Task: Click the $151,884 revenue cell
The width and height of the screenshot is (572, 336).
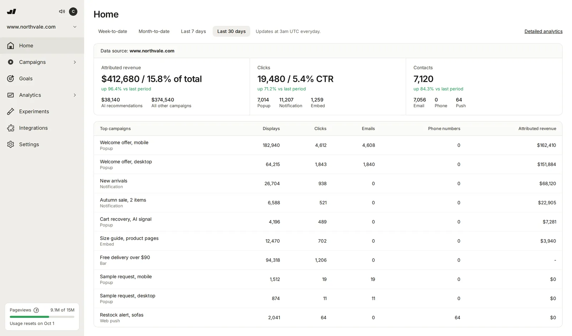Action: [x=547, y=165]
